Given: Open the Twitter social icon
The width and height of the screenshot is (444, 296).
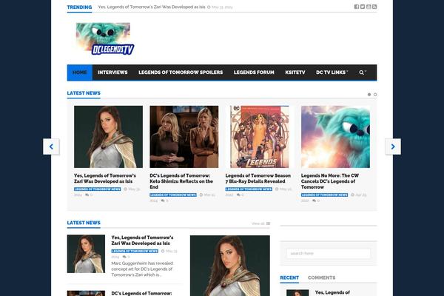Looking at the screenshot, I should tap(363, 7).
